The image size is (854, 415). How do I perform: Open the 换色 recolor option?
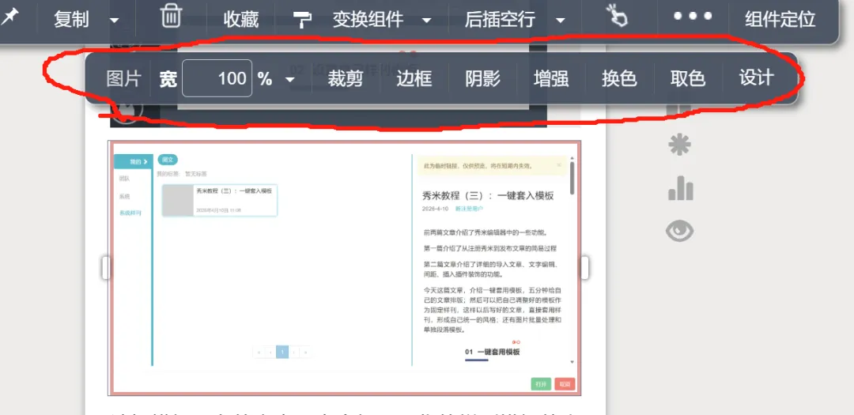click(619, 78)
